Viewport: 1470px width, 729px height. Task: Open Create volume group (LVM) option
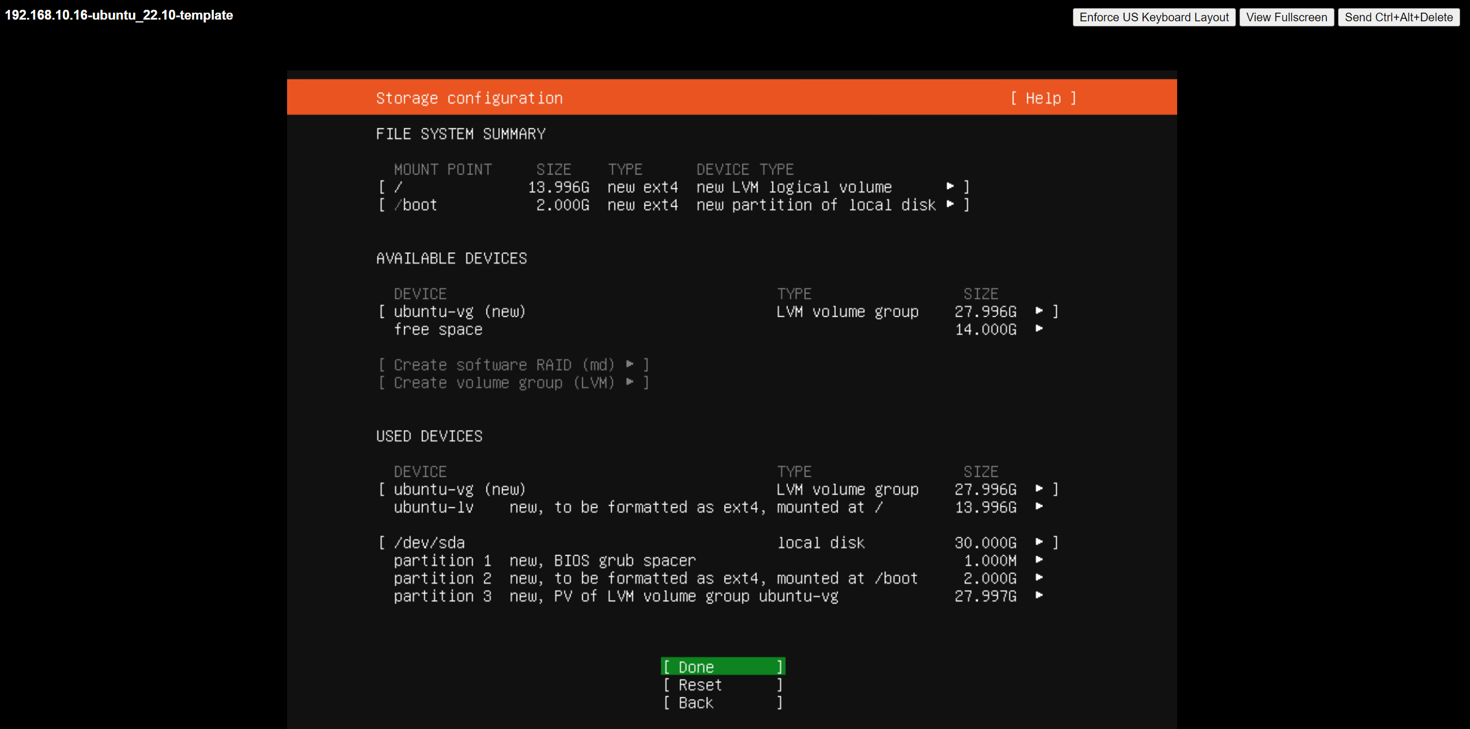pos(514,382)
